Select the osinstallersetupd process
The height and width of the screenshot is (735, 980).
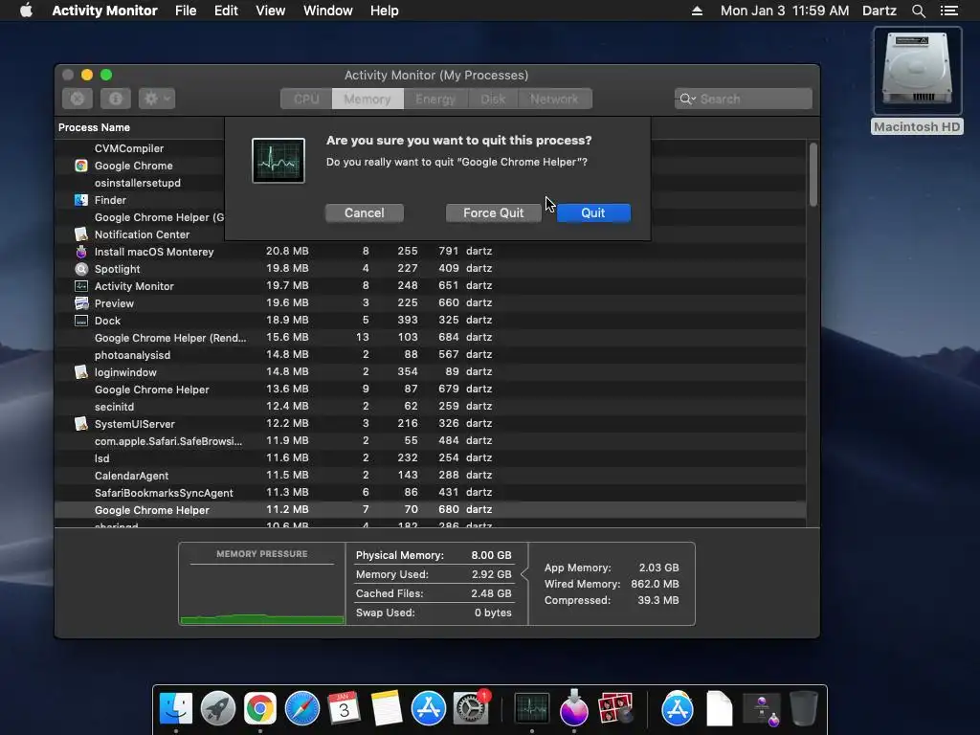140,183
